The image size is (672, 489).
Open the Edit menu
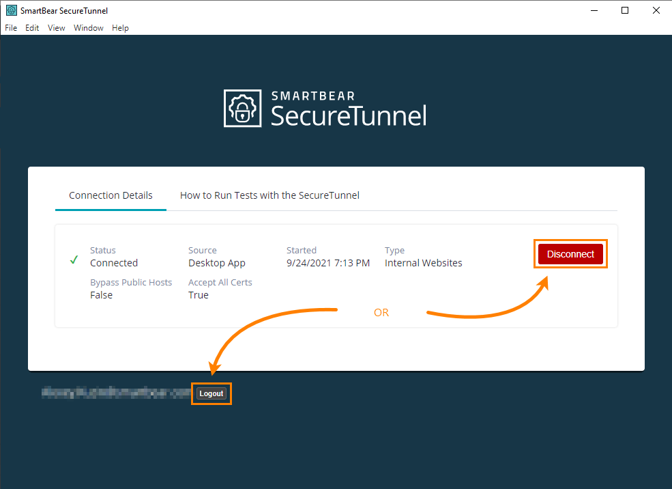[32, 28]
